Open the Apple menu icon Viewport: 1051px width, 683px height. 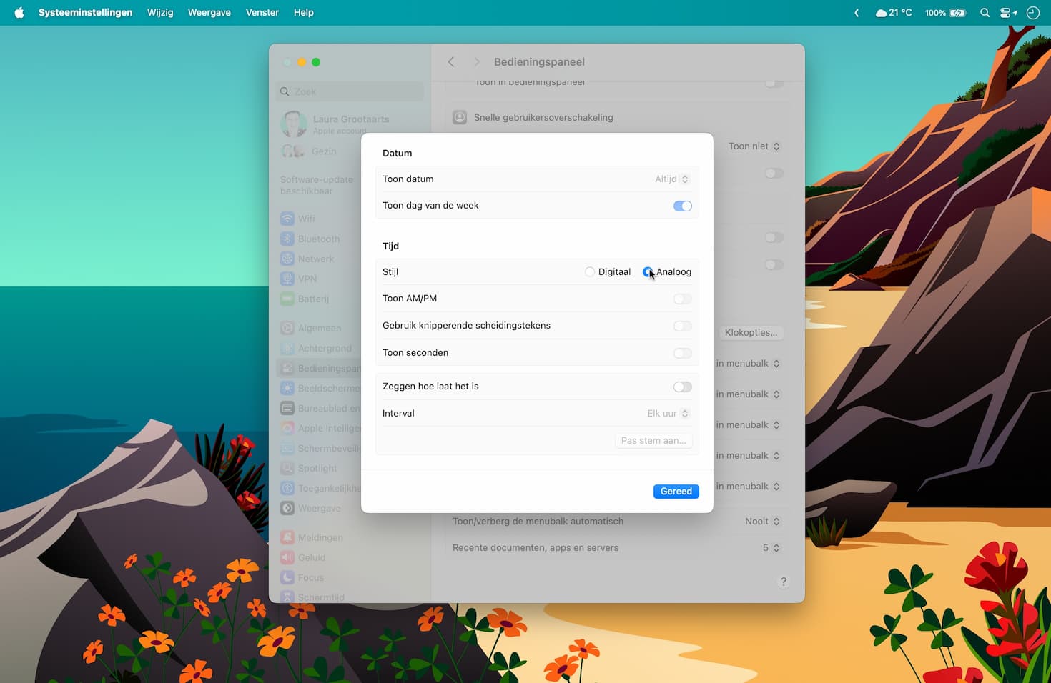click(19, 13)
